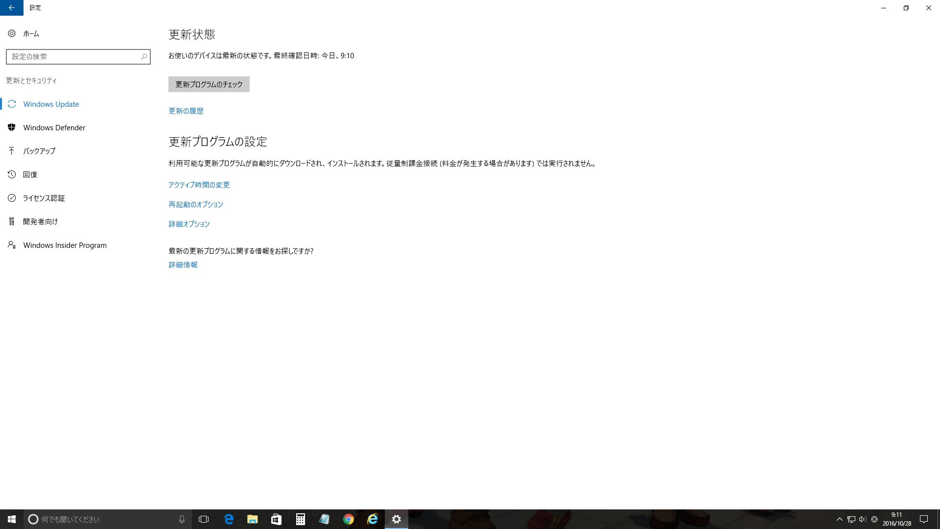The image size is (940, 529).
Task: Click the Settings gear in the taskbar
Action: pos(396,519)
